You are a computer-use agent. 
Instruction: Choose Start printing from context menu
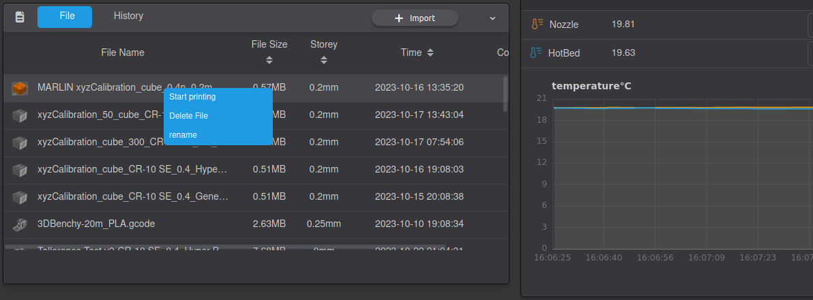point(192,97)
